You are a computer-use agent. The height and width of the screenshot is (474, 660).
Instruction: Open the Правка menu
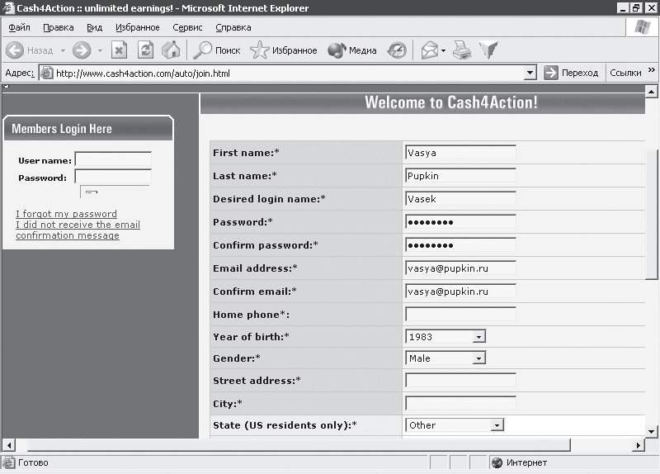[x=58, y=27]
